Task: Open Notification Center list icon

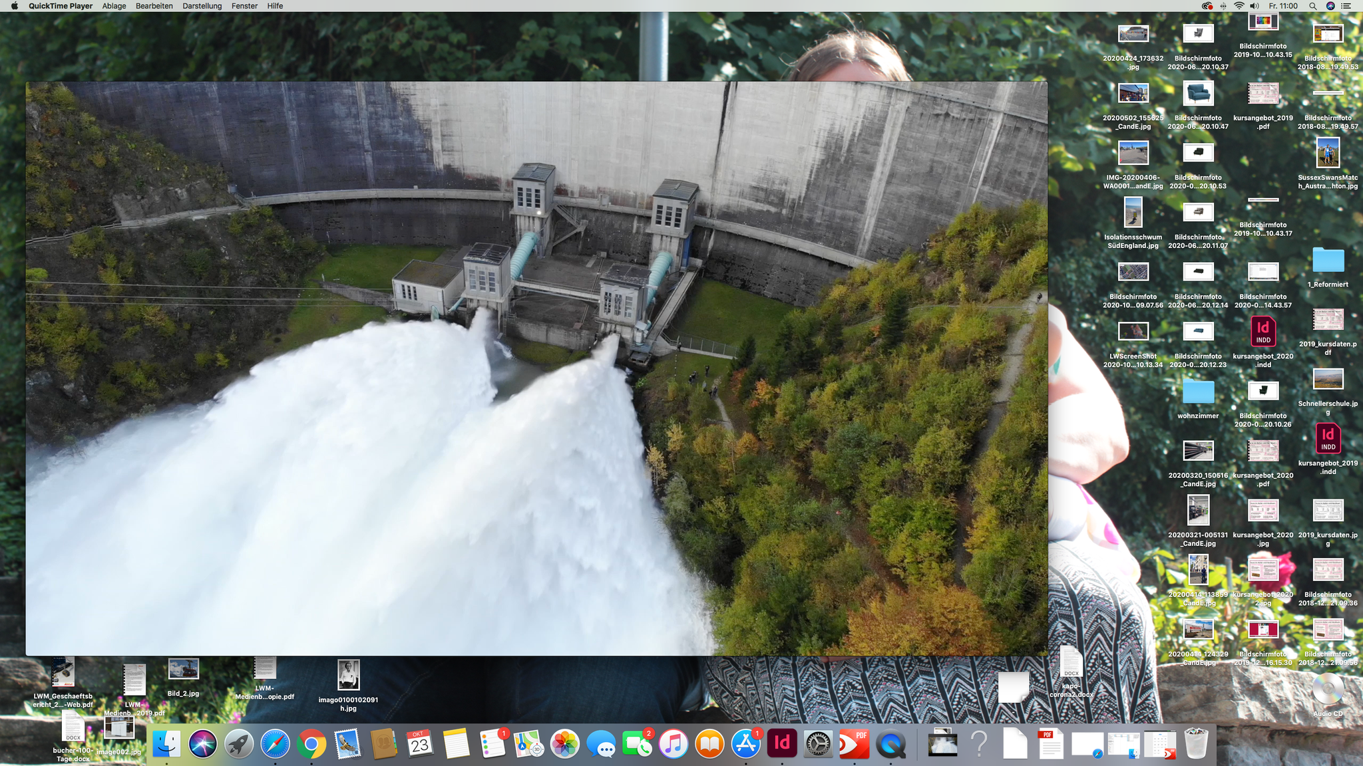Action: tap(1346, 6)
